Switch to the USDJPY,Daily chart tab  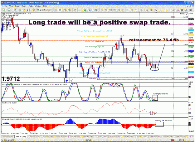click(x=101, y=137)
